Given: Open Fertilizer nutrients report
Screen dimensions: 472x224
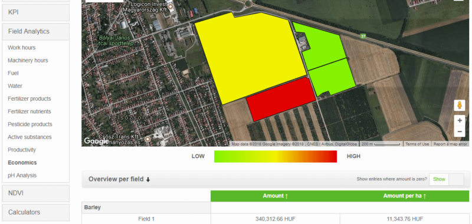Looking at the screenshot, I should coord(29,111).
